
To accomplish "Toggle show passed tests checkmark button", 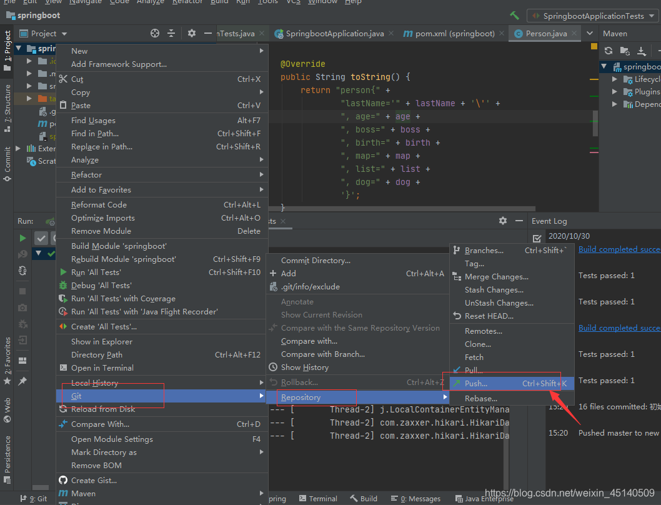I will pos(41,238).
